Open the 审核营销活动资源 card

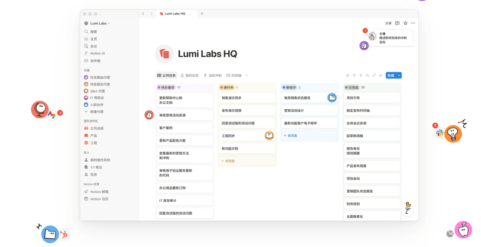(185, 115)
